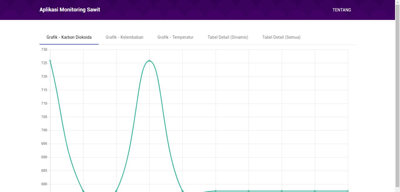This screenshot has width=400, height=192.
Task: Open Tabel Detail (Dinamis) tab
Action: coord(228,37)
